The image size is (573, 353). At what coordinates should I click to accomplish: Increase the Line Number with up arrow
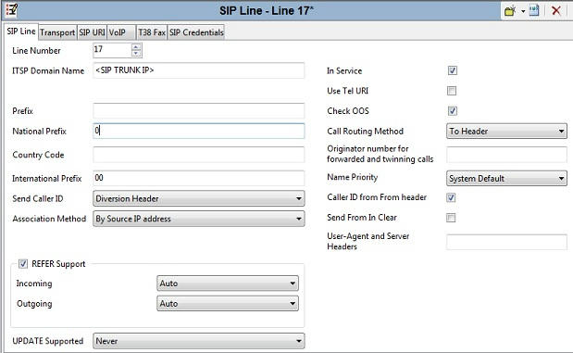[x=136, y=46]
